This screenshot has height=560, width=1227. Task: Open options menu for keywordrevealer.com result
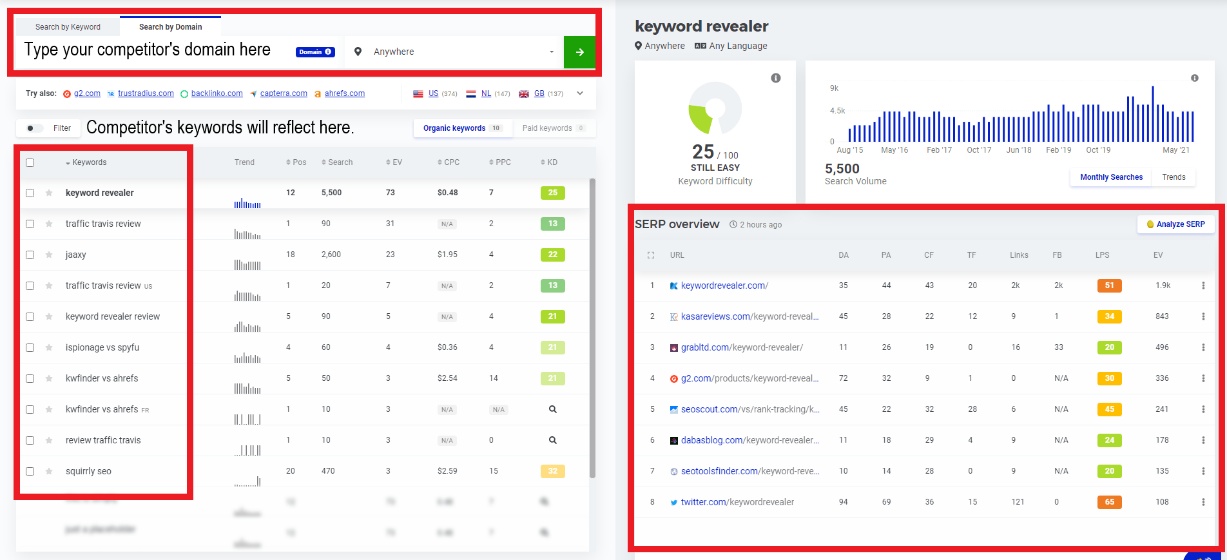coord(1203,285)
